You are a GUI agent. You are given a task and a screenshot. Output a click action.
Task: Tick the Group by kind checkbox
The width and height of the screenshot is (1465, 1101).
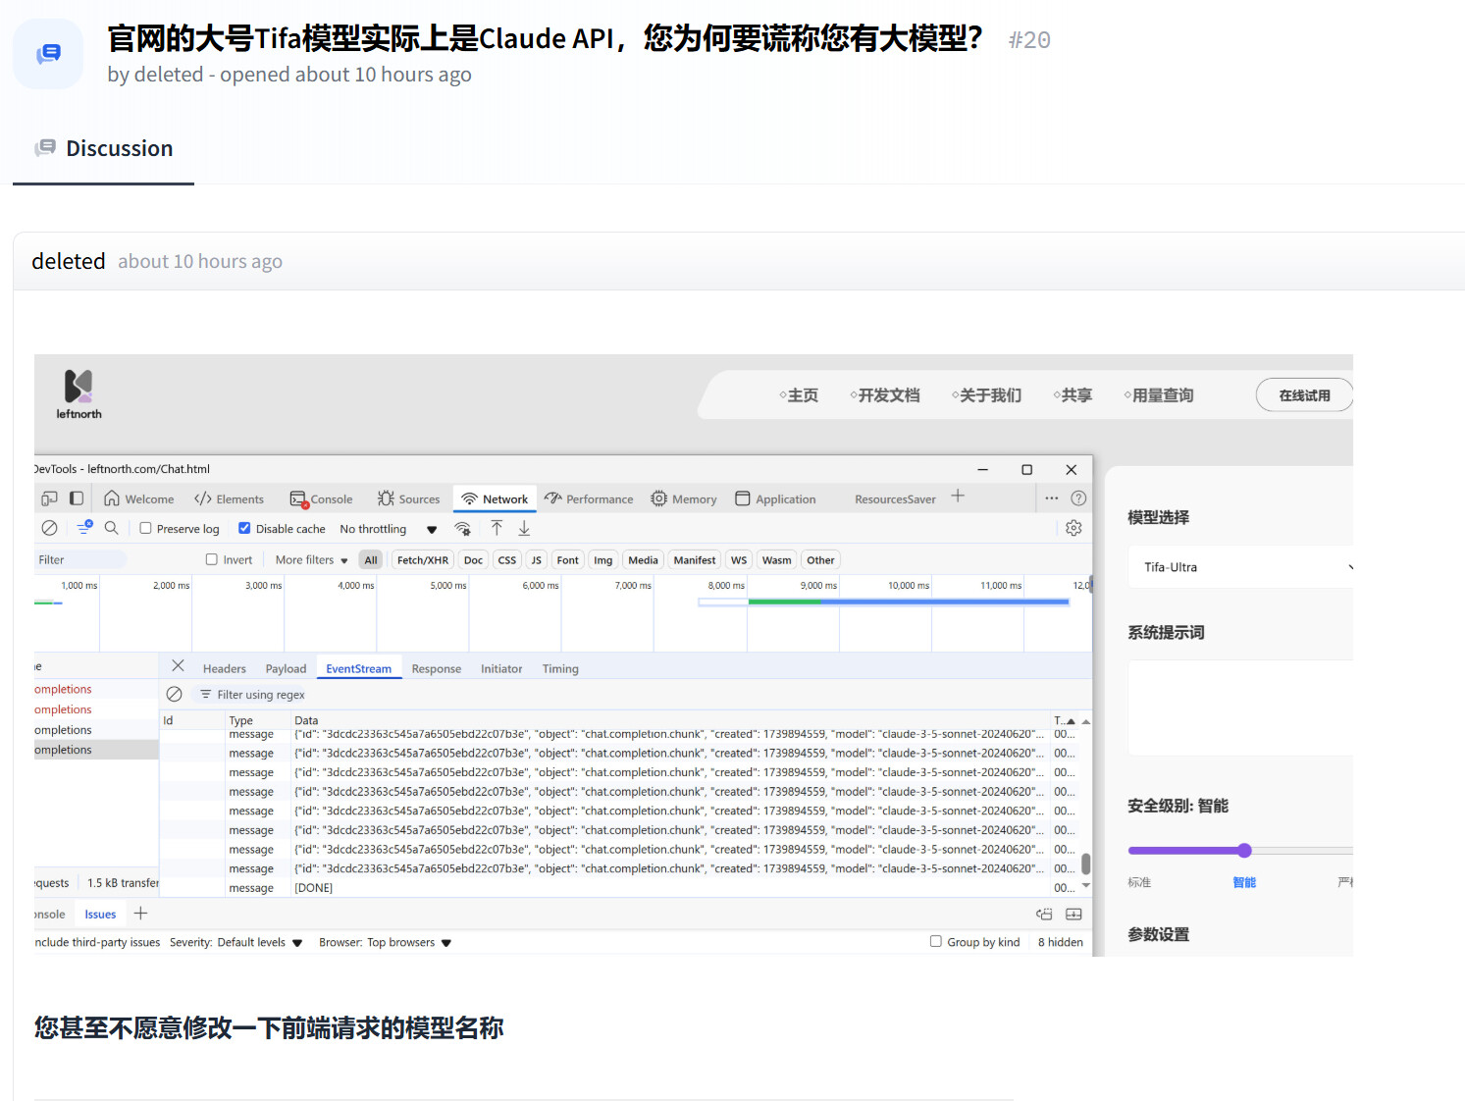(x=936, y=942)
